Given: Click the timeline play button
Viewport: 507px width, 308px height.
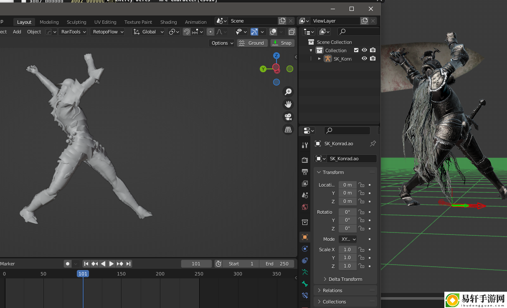Looking at the screenshot, I should click(x=112, y=264).
